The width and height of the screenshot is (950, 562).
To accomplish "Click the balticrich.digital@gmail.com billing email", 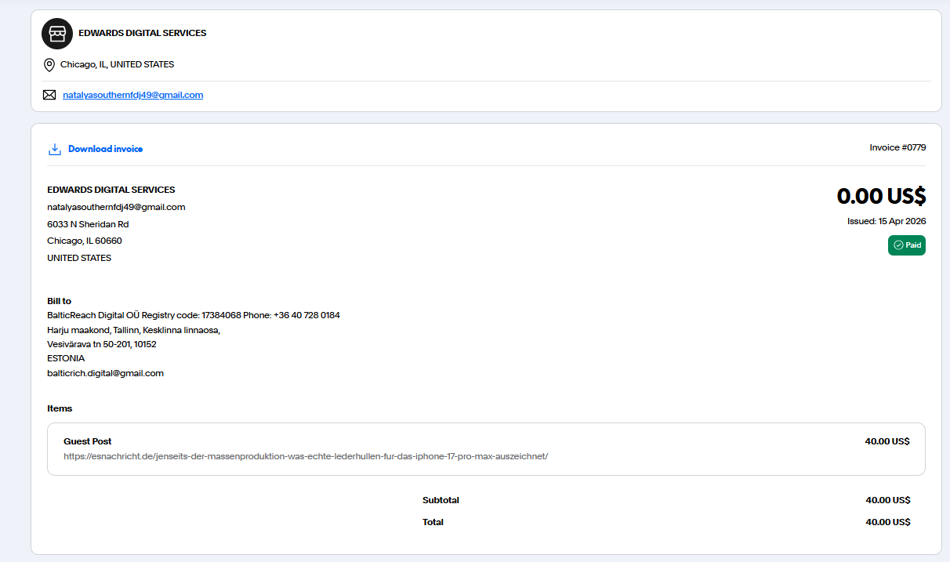I will 105,373.
